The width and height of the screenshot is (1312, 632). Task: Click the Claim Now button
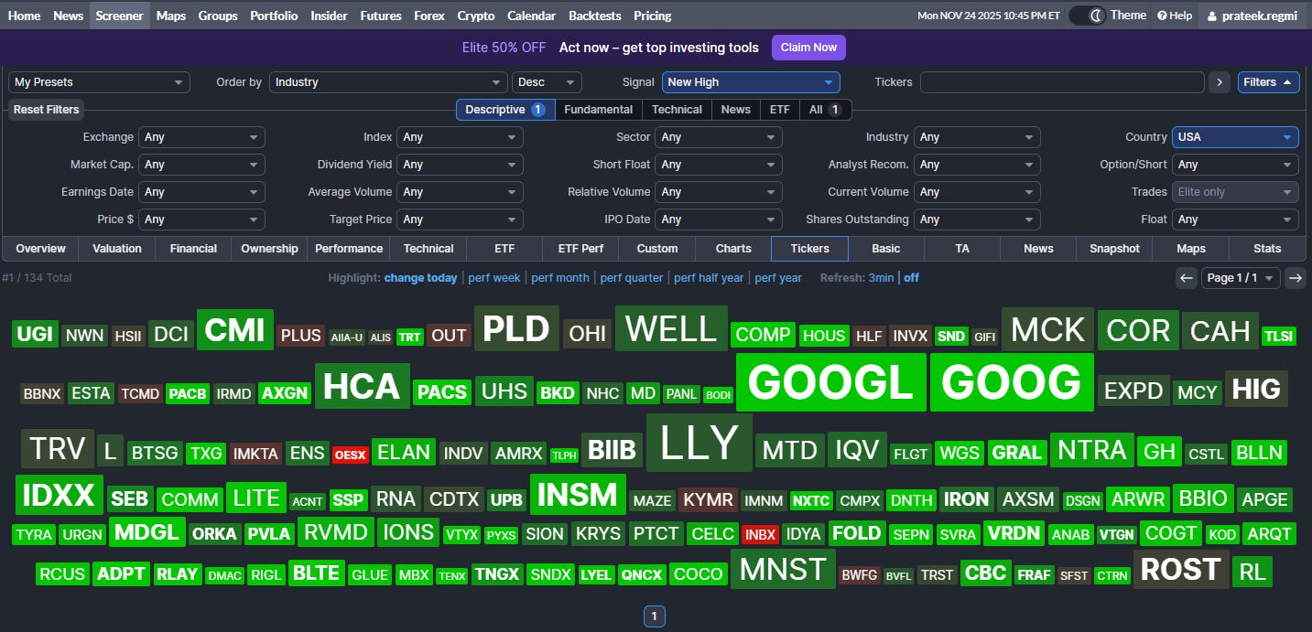[808, 48]
